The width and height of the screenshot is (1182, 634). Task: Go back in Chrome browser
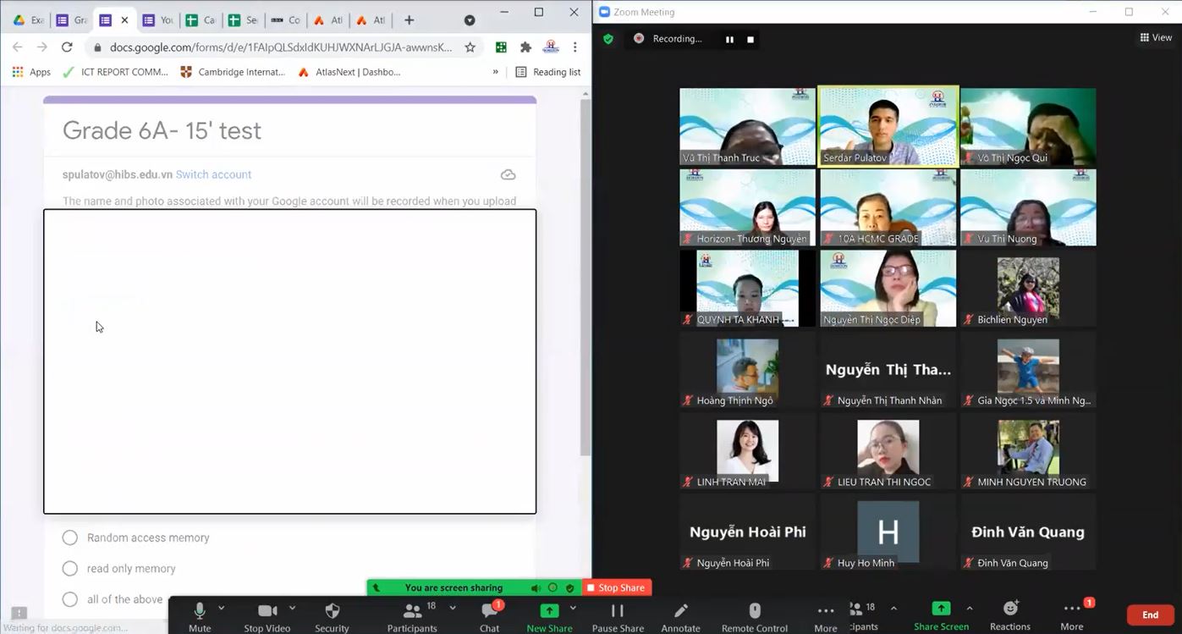pos(18,47)
